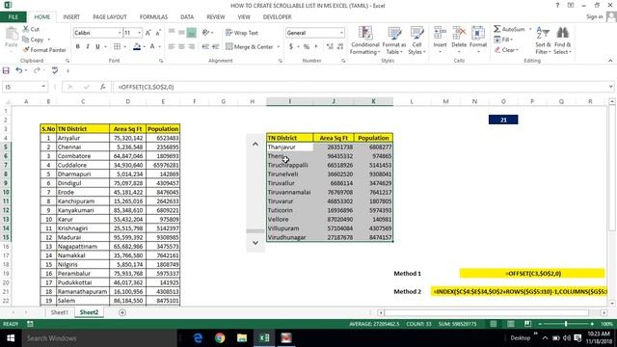Click the scroll bar up arrow beside list

pos(255,144)
